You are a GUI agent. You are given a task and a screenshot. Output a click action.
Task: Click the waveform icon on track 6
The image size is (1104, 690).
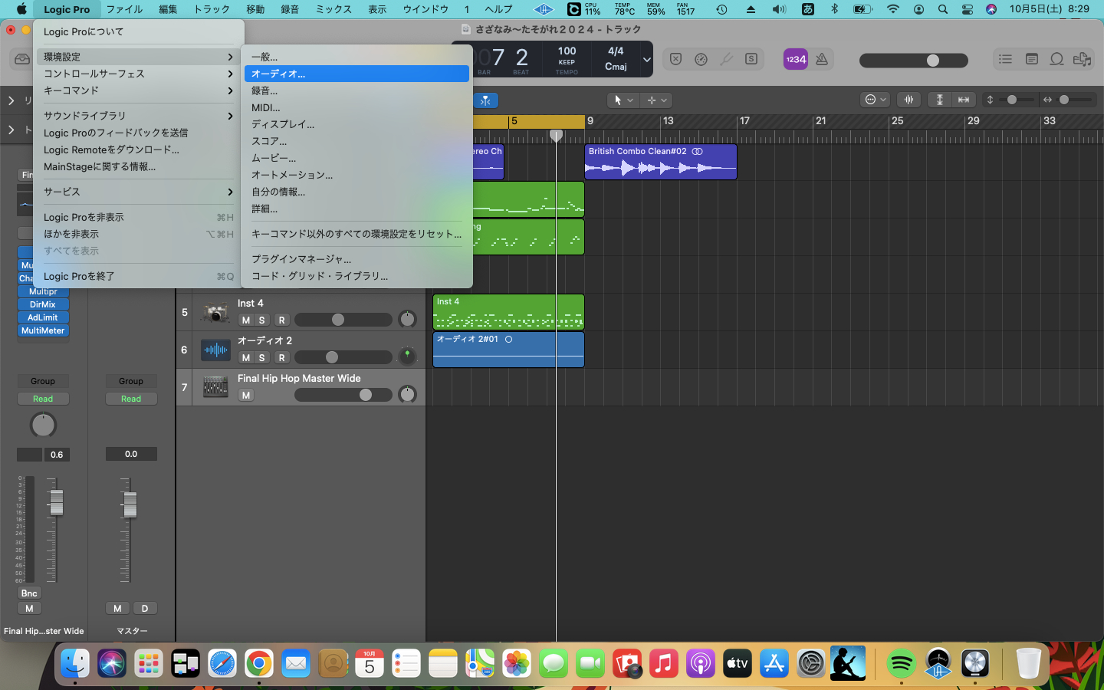(215, 350)
